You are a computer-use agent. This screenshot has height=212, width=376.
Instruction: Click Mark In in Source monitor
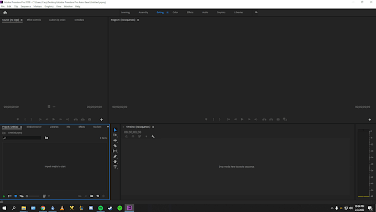25,120
